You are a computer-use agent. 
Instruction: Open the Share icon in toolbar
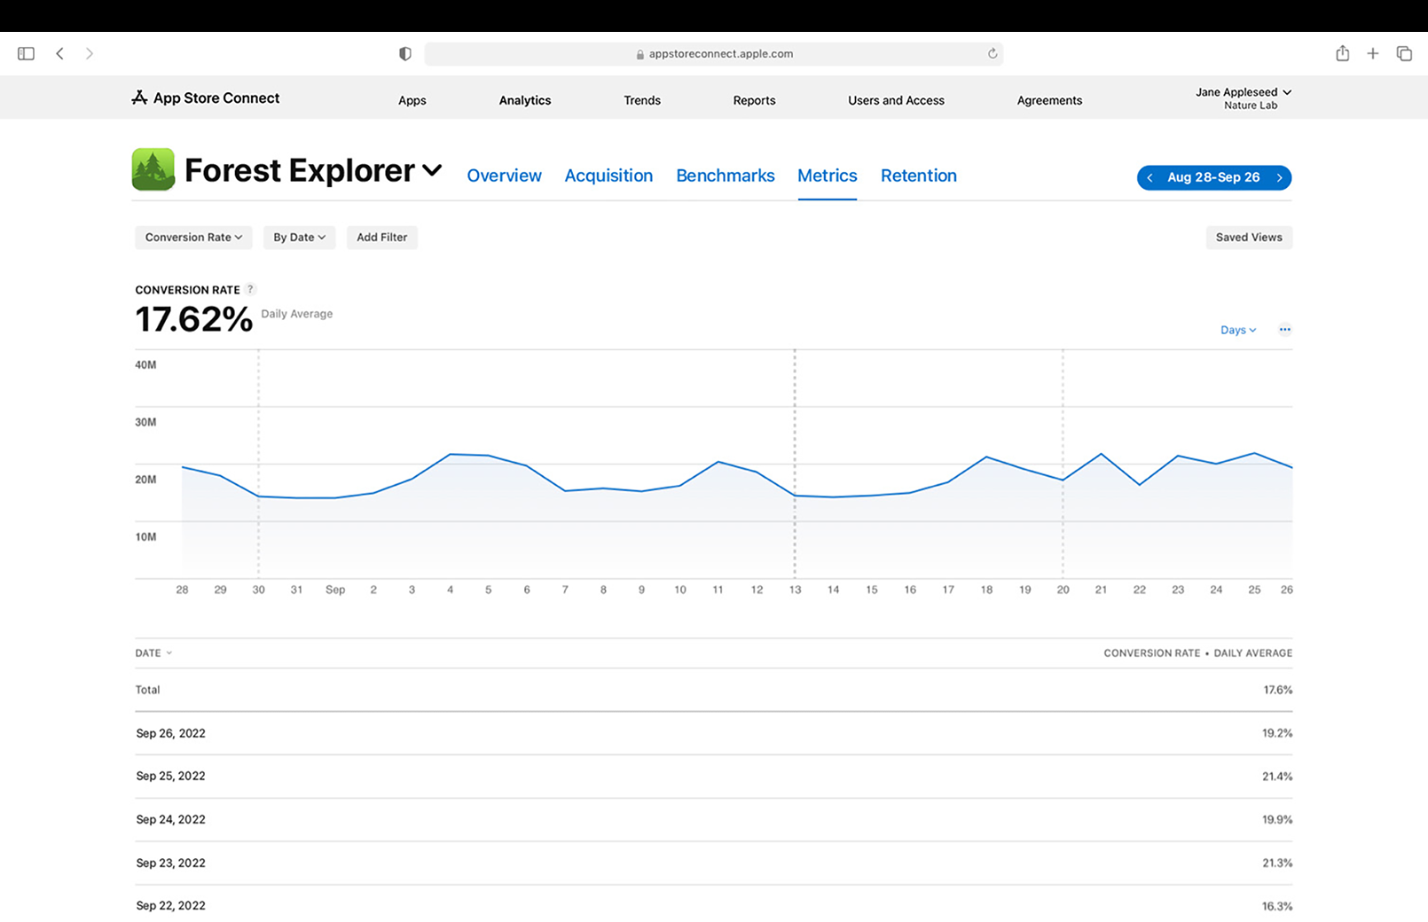coord(1342,54)
